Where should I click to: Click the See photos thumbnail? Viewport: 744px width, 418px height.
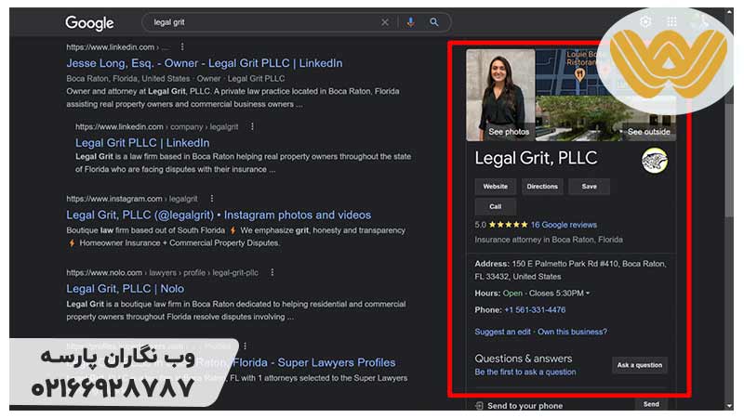(500, 93)
